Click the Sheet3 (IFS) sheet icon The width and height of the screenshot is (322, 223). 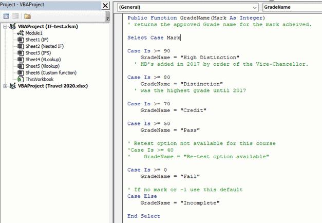click(21, 52)
